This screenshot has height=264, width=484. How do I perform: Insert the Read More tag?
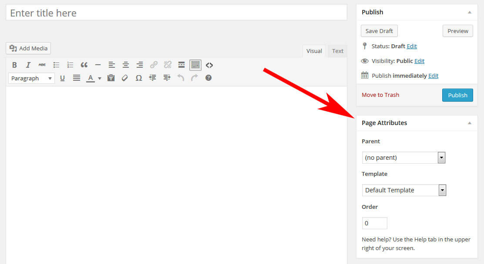click(x=181, y=65)
